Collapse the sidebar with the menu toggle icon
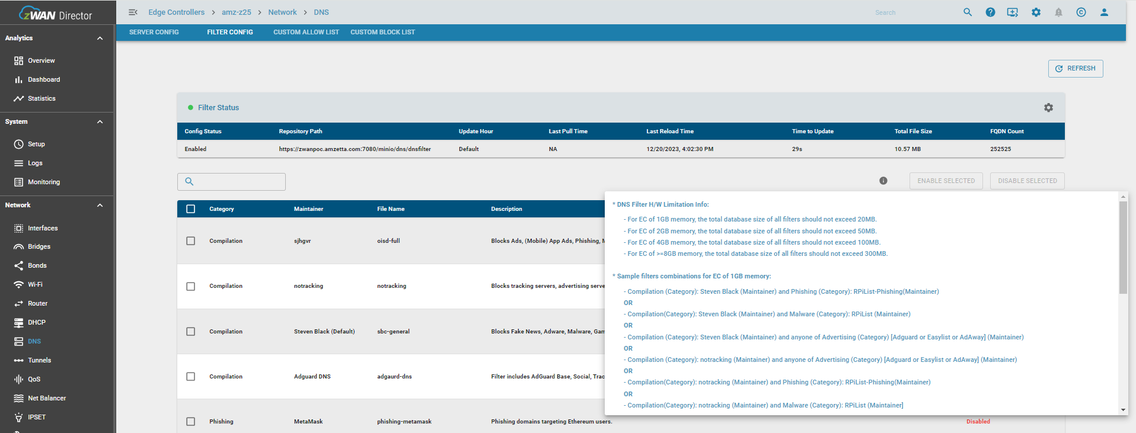1136x433 pixels. (x=133, y=12)
